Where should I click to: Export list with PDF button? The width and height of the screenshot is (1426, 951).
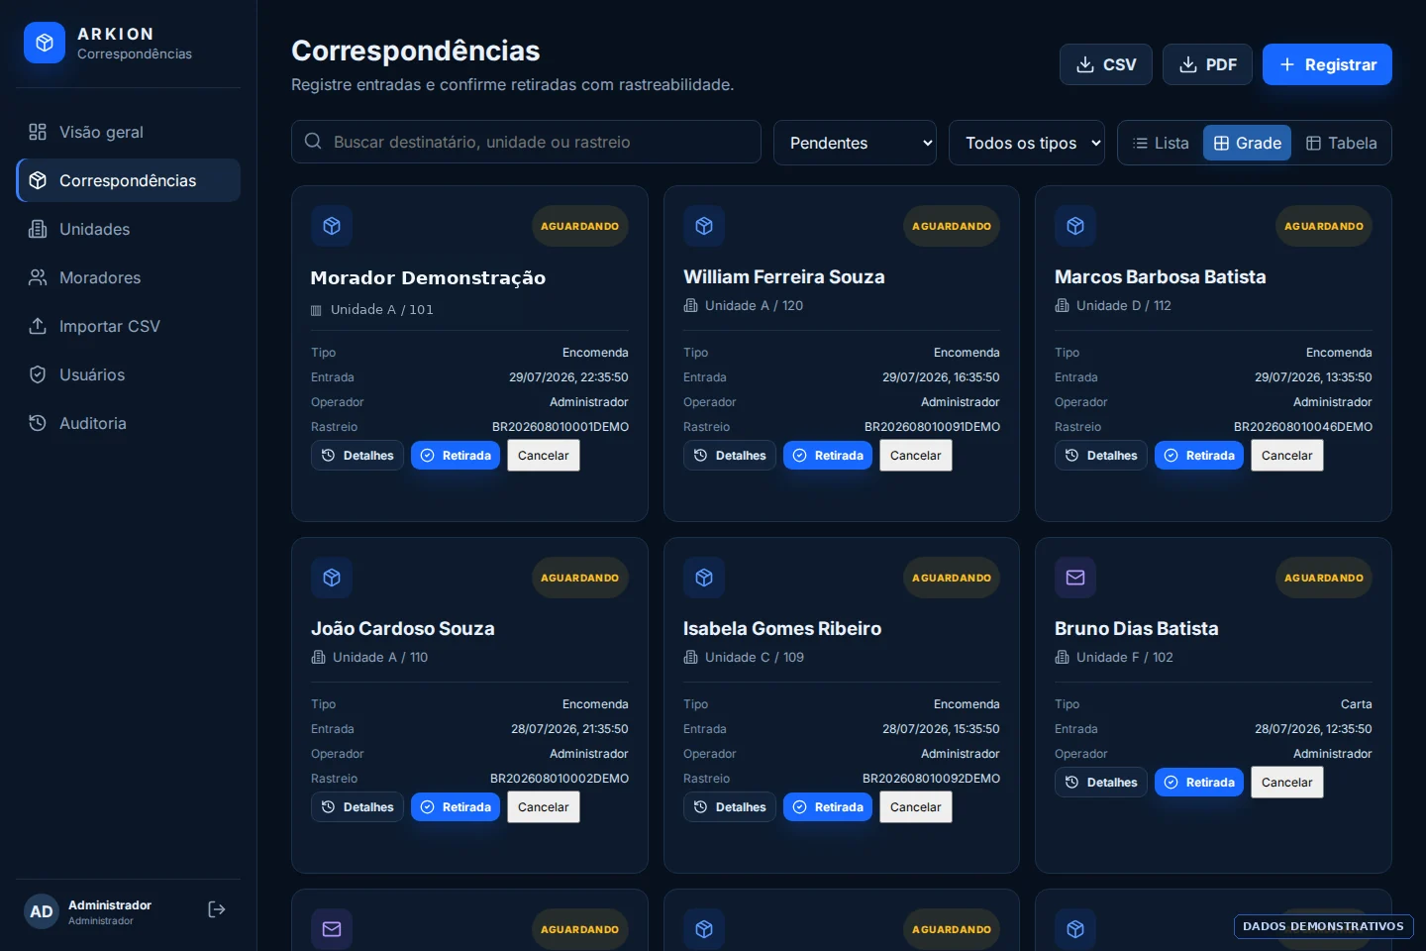click(1207, 64)
